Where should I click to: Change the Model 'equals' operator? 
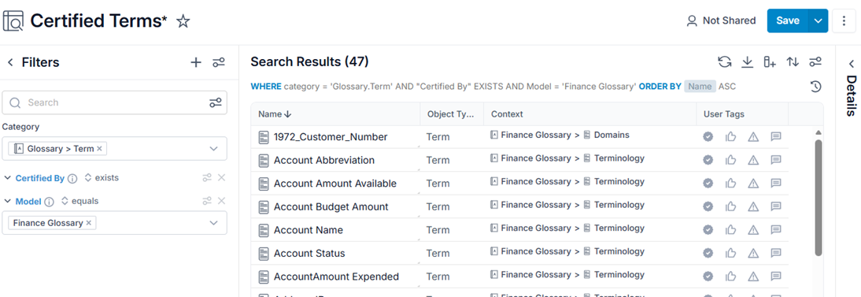[x=79, y=202]
